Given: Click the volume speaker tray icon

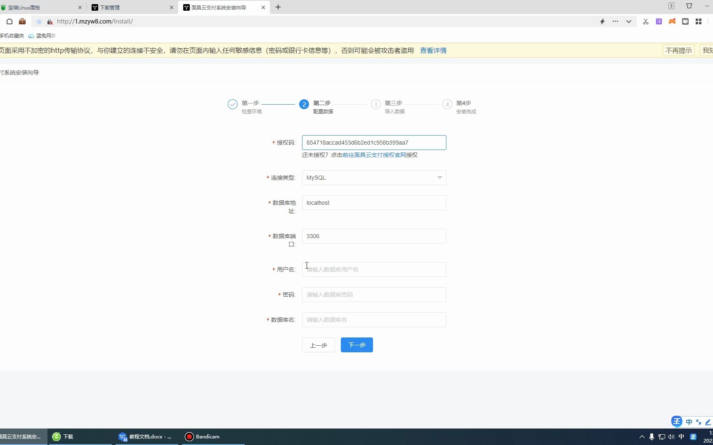Looking at the screenshot, I should click(671, 437).
